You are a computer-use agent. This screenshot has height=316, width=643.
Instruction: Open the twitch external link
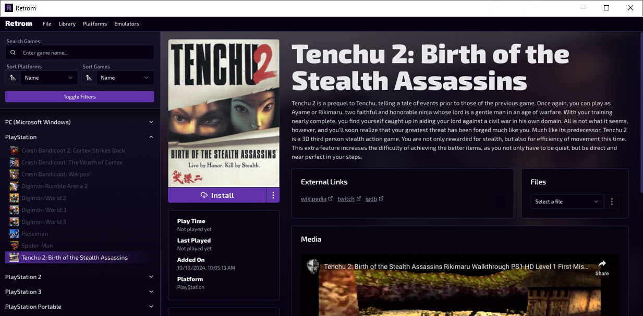[349, 199]
